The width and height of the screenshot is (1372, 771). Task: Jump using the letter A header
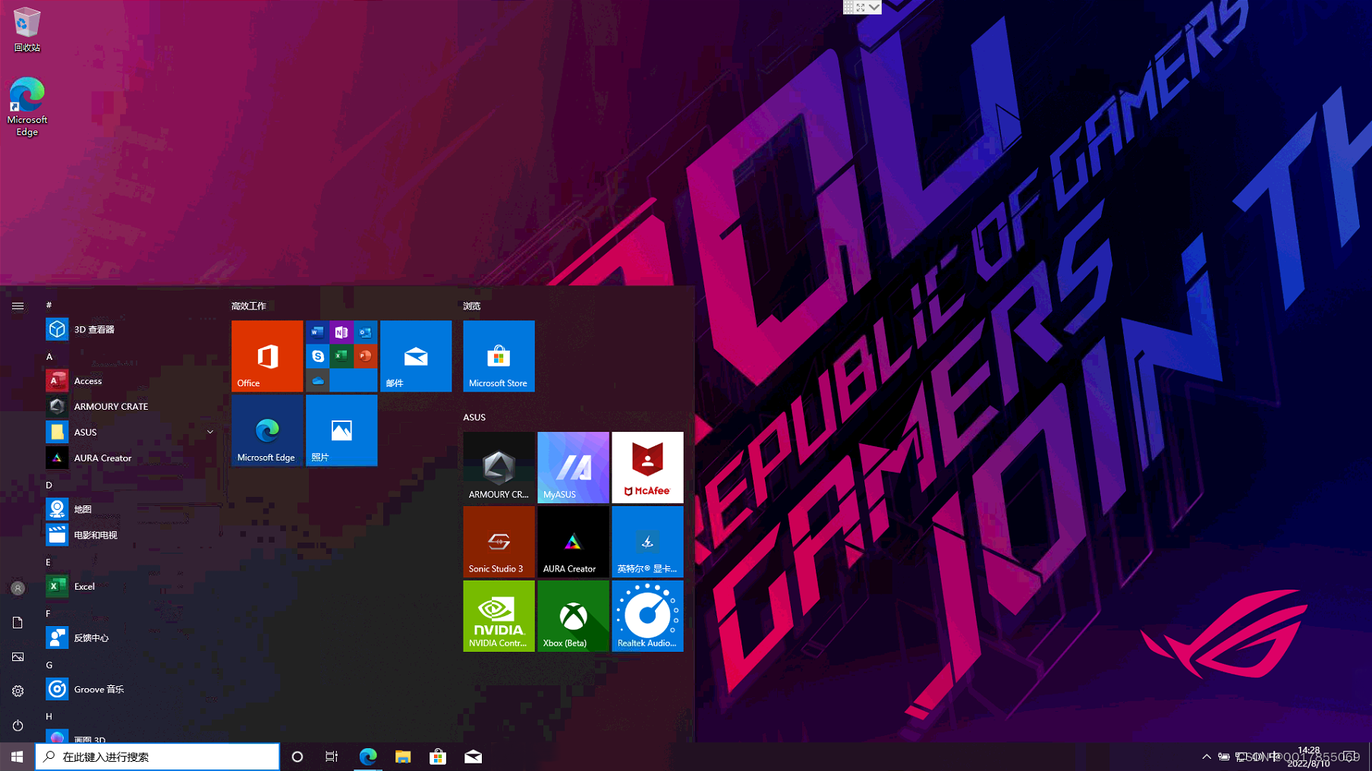pos(49,356)
